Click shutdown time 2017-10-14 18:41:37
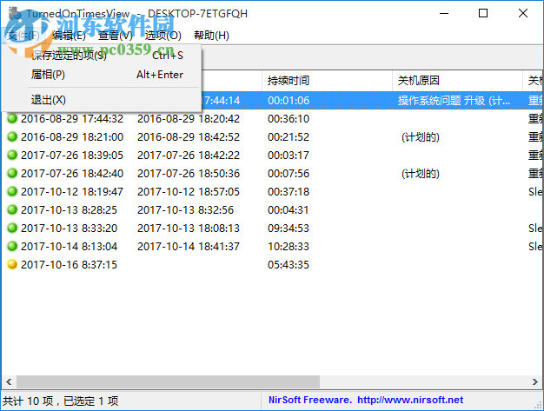This screenshot has height=411, width=544. [189, 247]
